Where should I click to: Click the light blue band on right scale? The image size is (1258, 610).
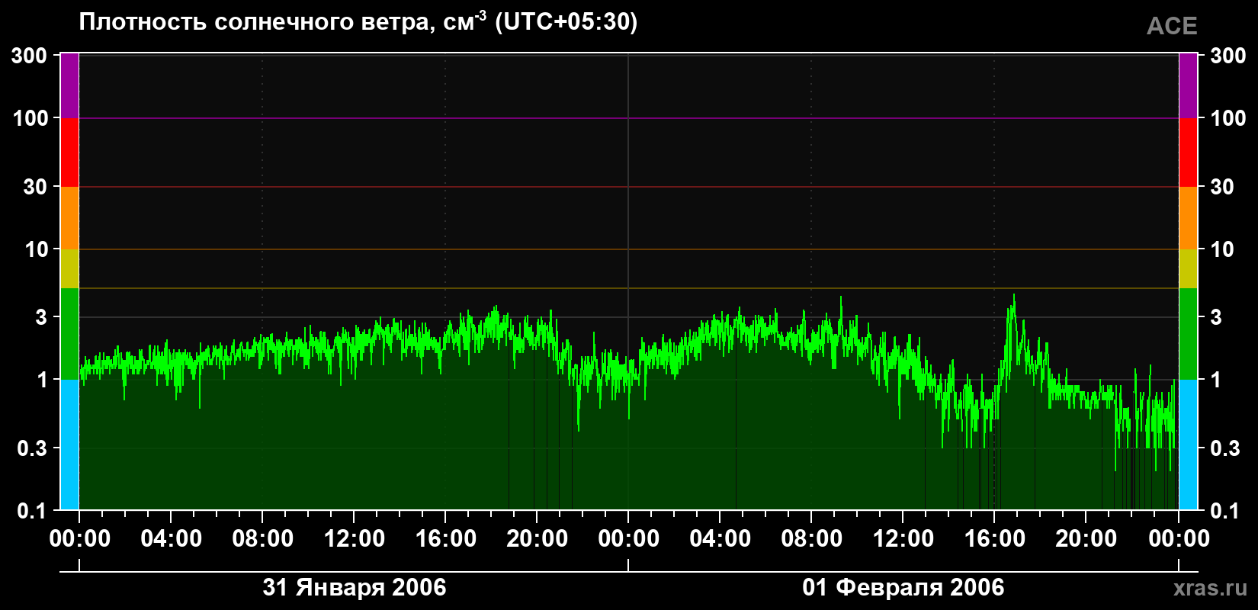1189,445
